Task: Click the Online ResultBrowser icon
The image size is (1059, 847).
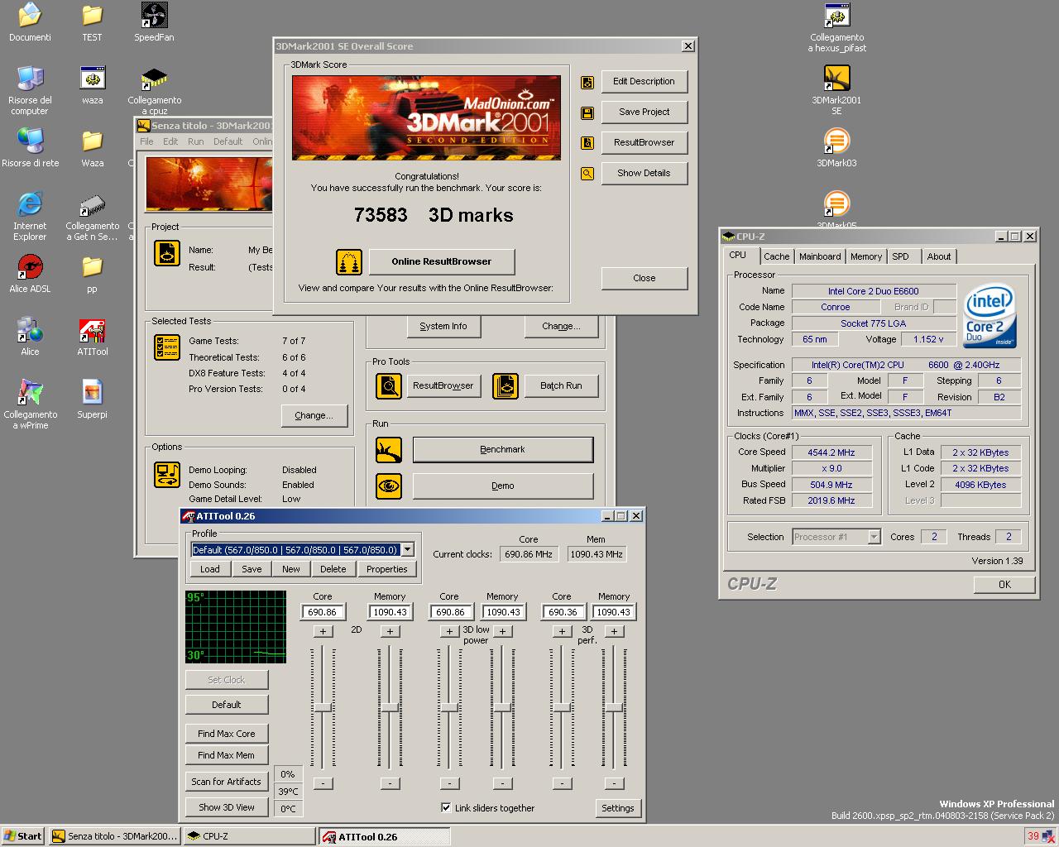Action: coord(349,261)
